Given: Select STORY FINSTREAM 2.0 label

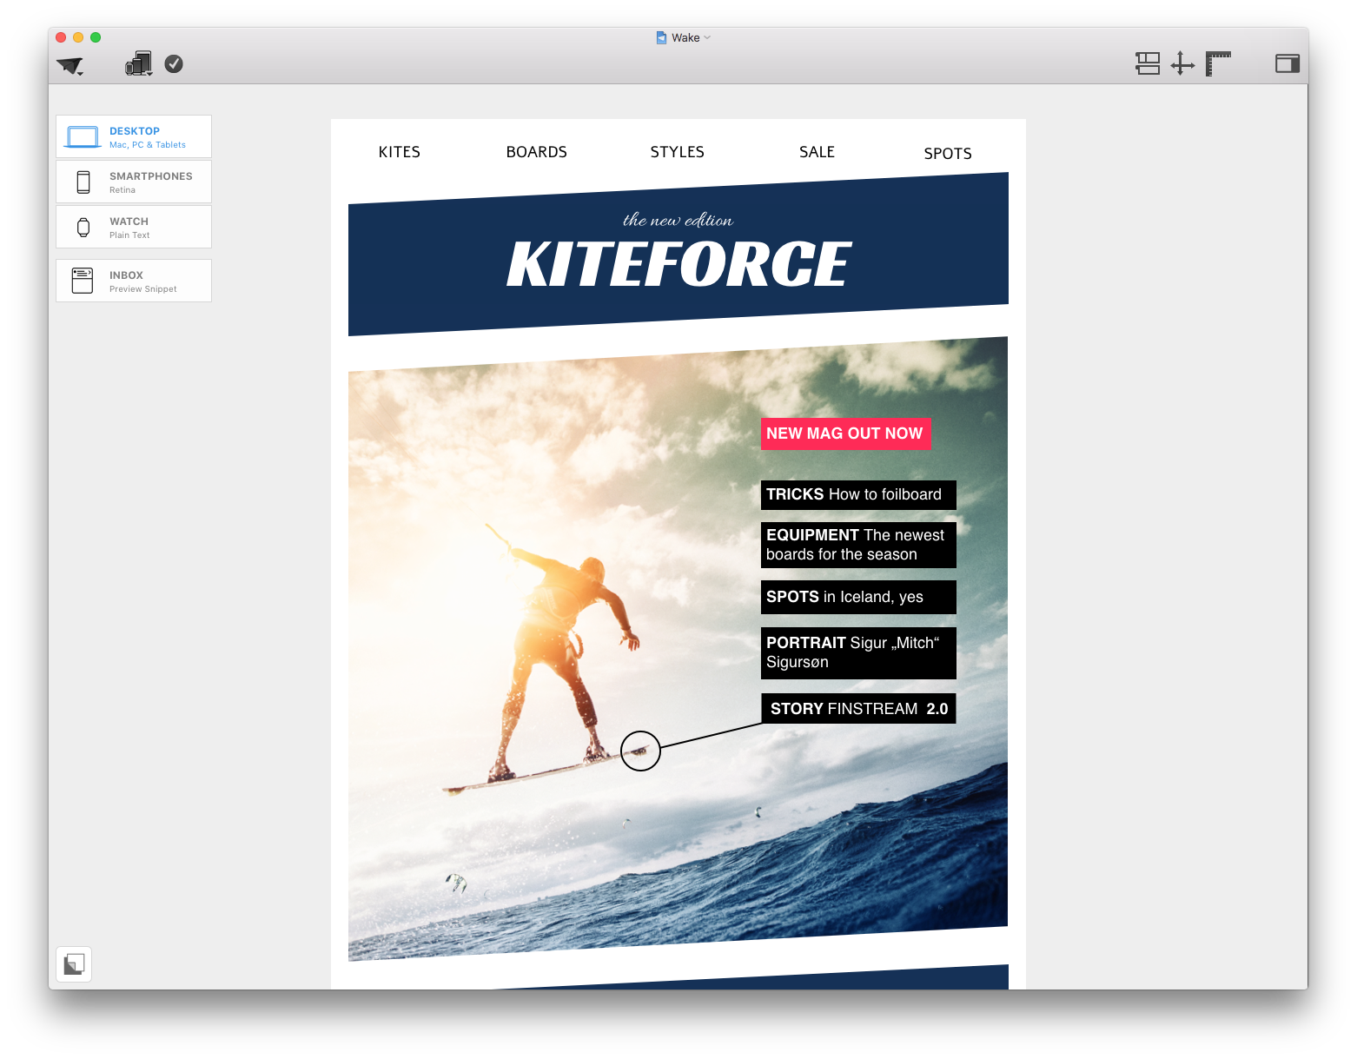Looking at the screenshot, I should point(858,708).
